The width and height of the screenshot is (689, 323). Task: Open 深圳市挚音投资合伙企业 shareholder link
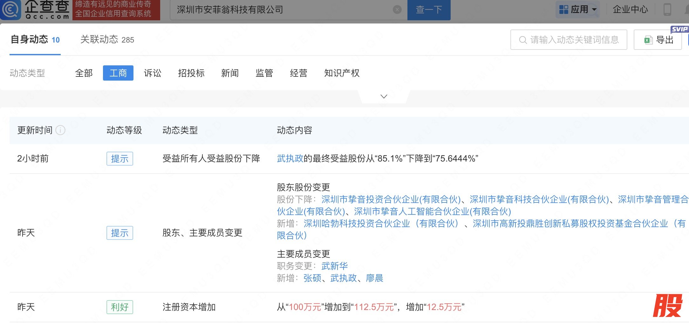click(x=391, y=199)
